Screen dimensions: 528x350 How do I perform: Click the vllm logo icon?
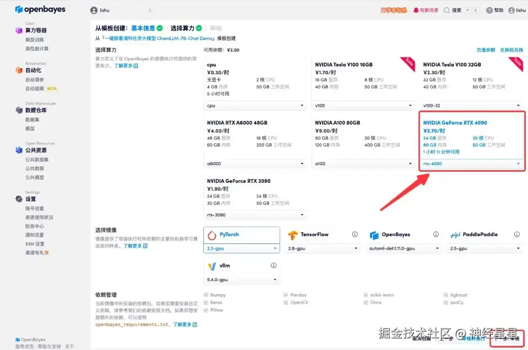tap(212, 266)
